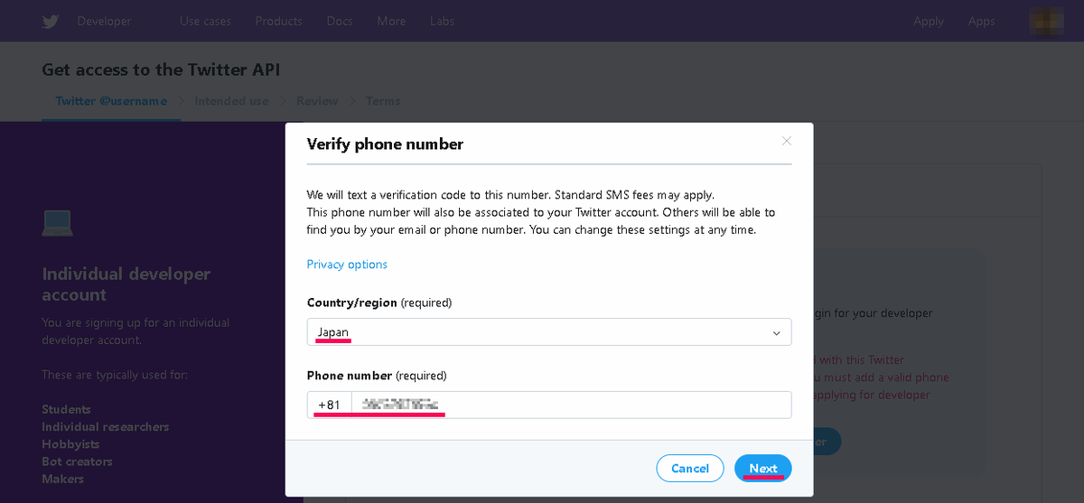Screen dimensions: 1084x503
Task: Expand the More menu
Action: (391, 21)
